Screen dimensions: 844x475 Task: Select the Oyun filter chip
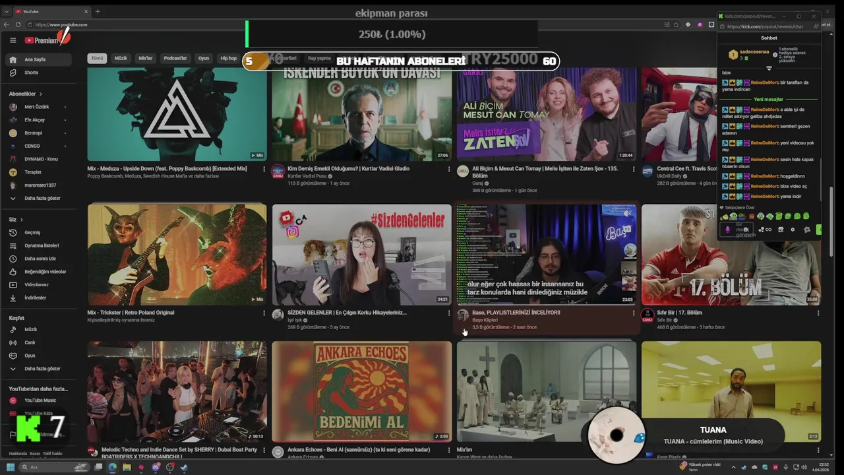click(204, 58)
